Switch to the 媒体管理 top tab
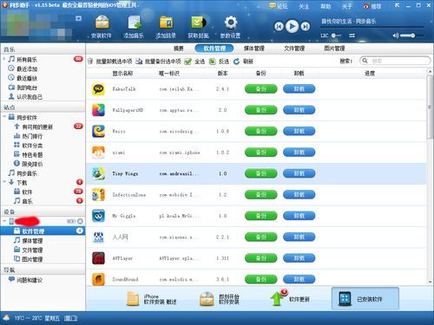The width and height of the screenshot is (434, 325). pyautogui.click(x=253, y=49)
